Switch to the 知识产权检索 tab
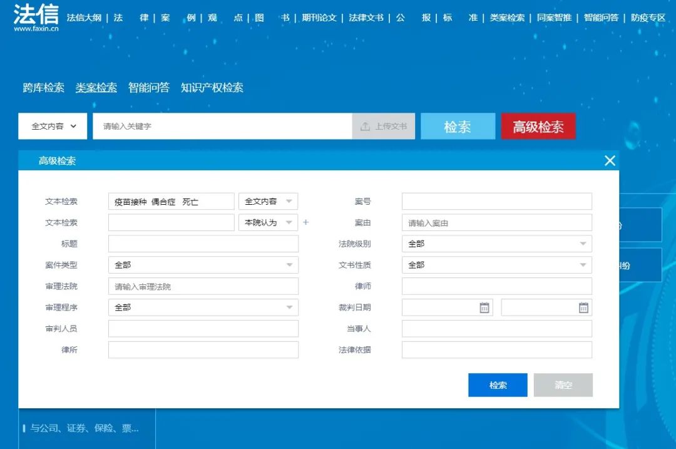This screenshot has width=676, height=449. tap(213, 88)
